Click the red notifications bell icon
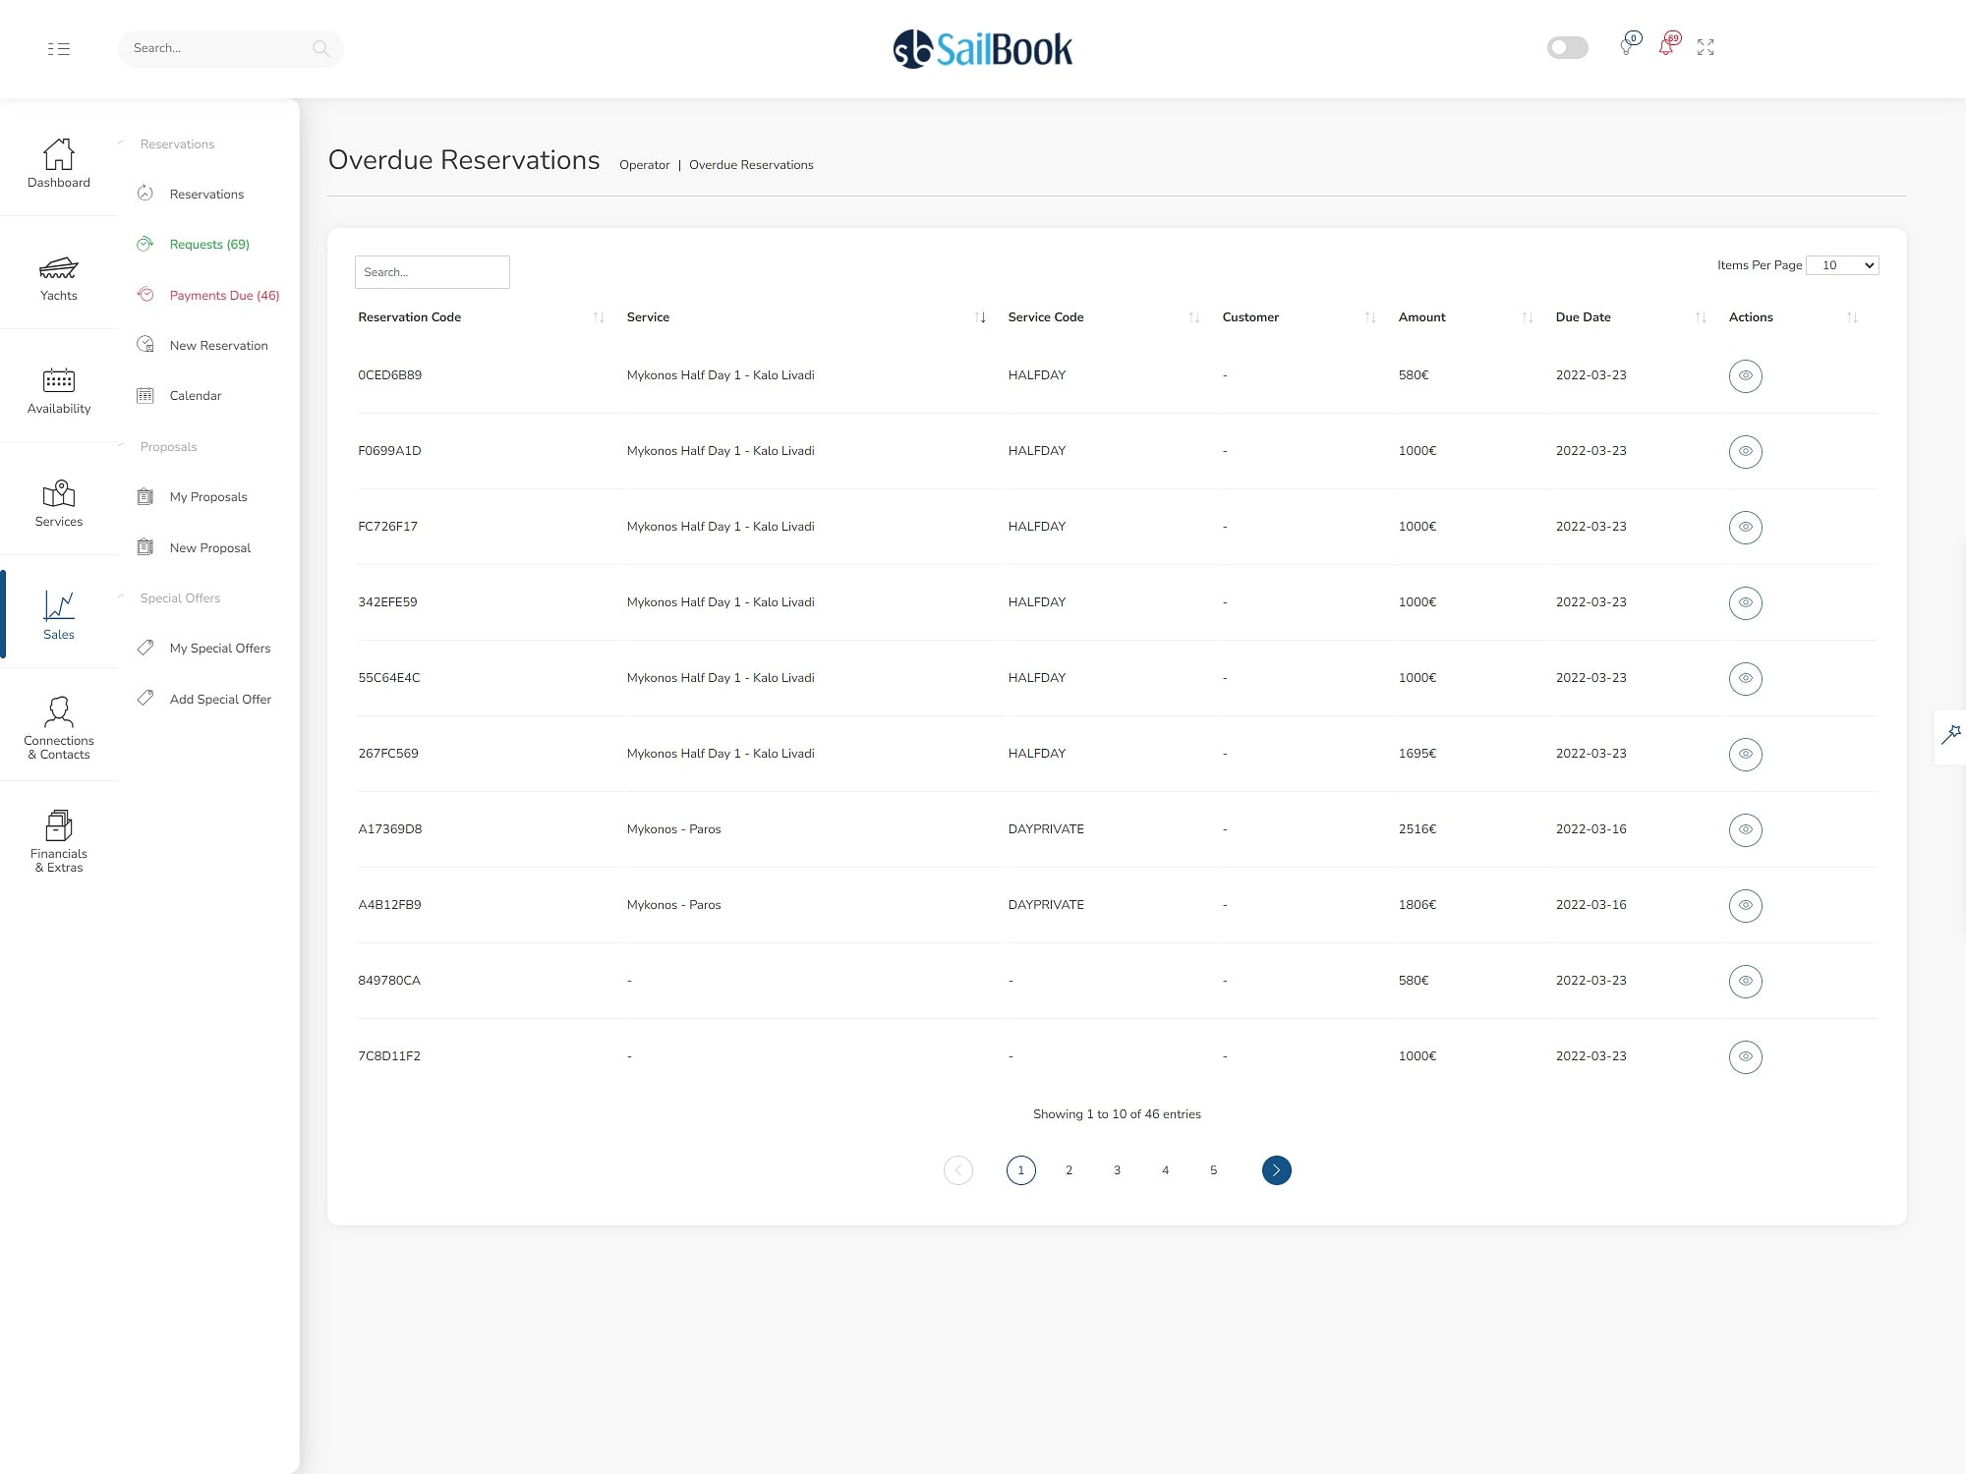This screenshot has width=1966, height=1474. [x=1666, y=46]
